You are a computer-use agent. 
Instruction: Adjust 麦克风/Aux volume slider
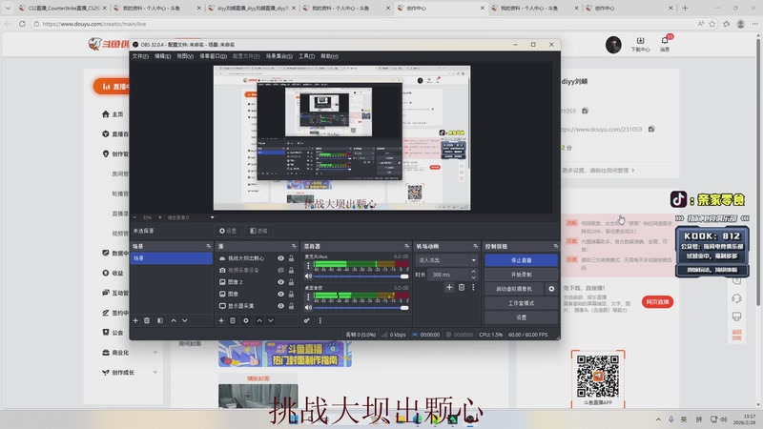(x=361, y=276)
